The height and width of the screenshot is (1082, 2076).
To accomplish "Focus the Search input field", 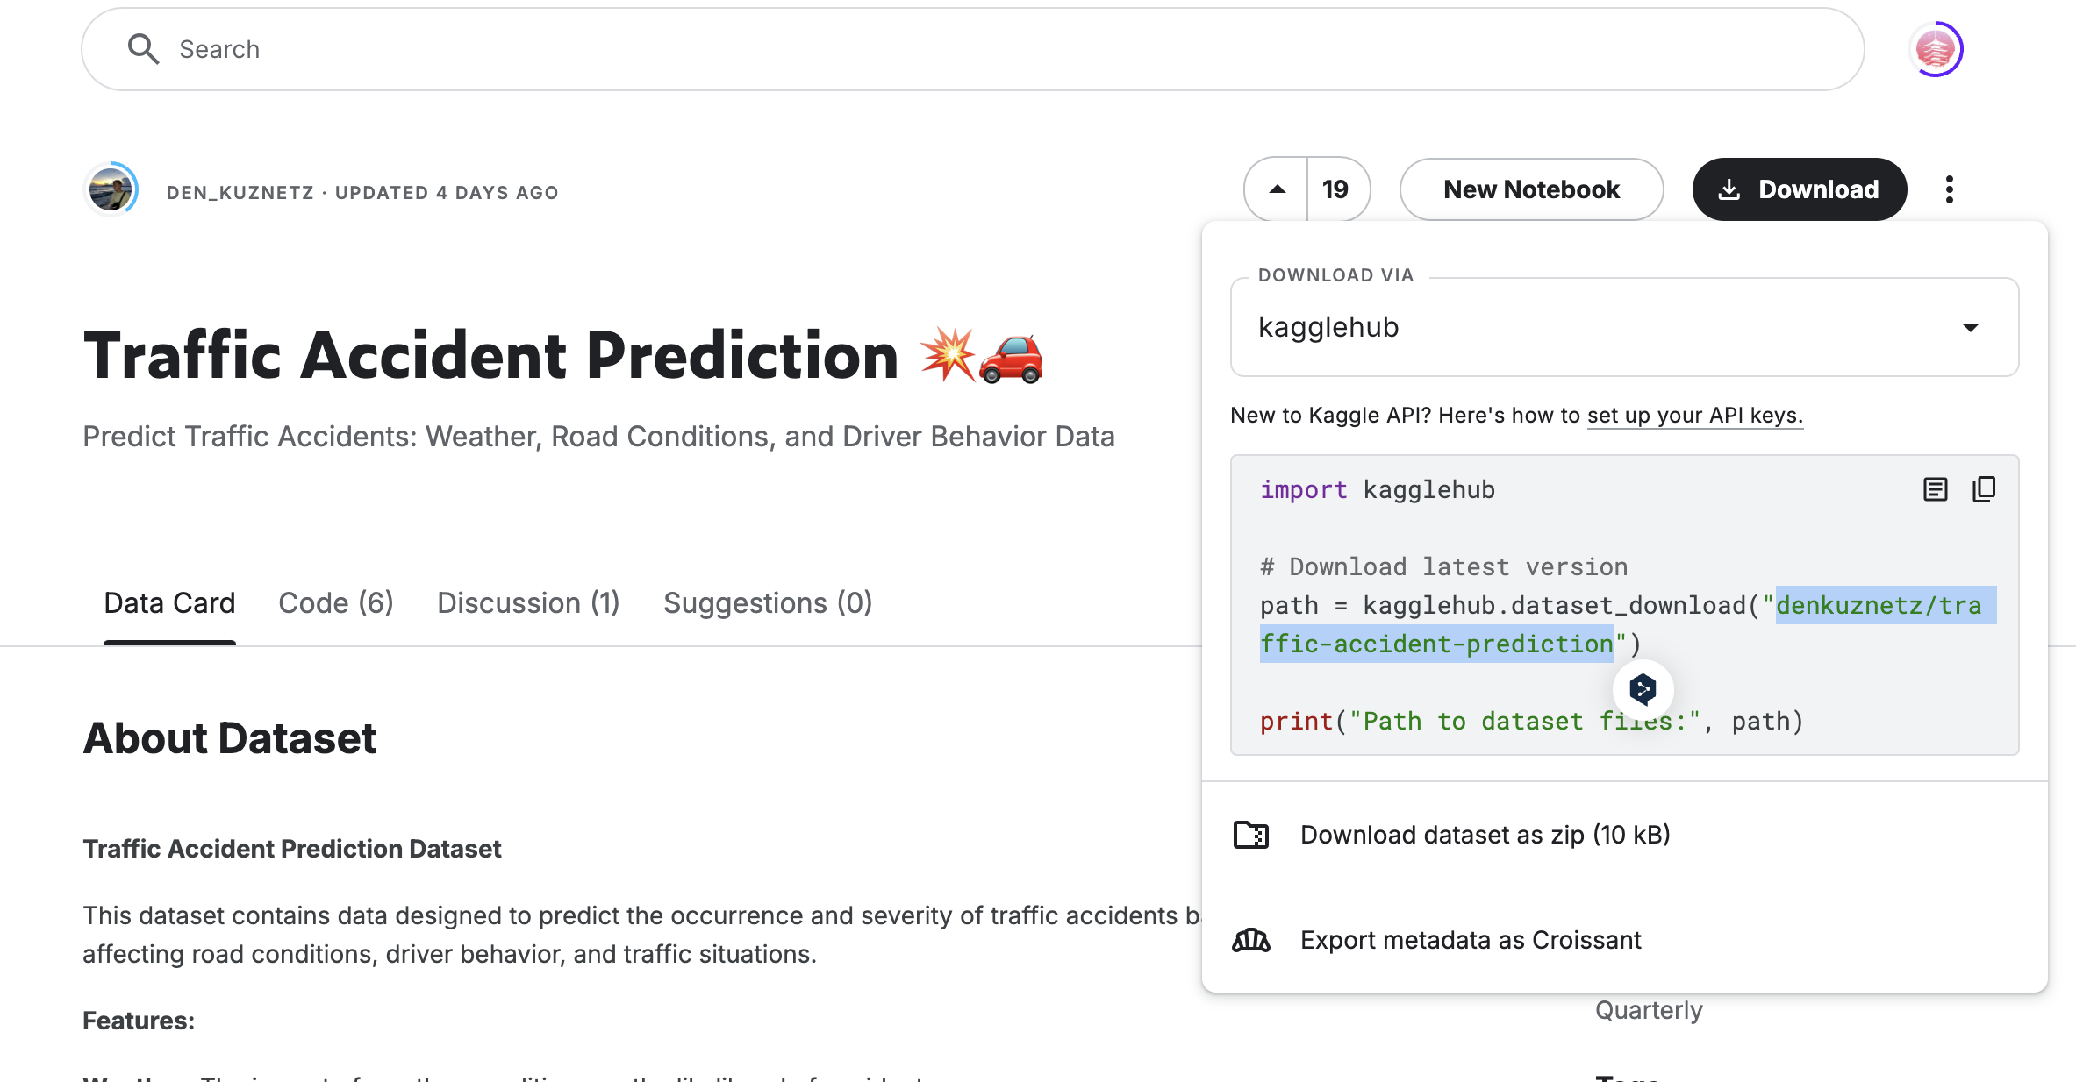I will click(965, 49).
